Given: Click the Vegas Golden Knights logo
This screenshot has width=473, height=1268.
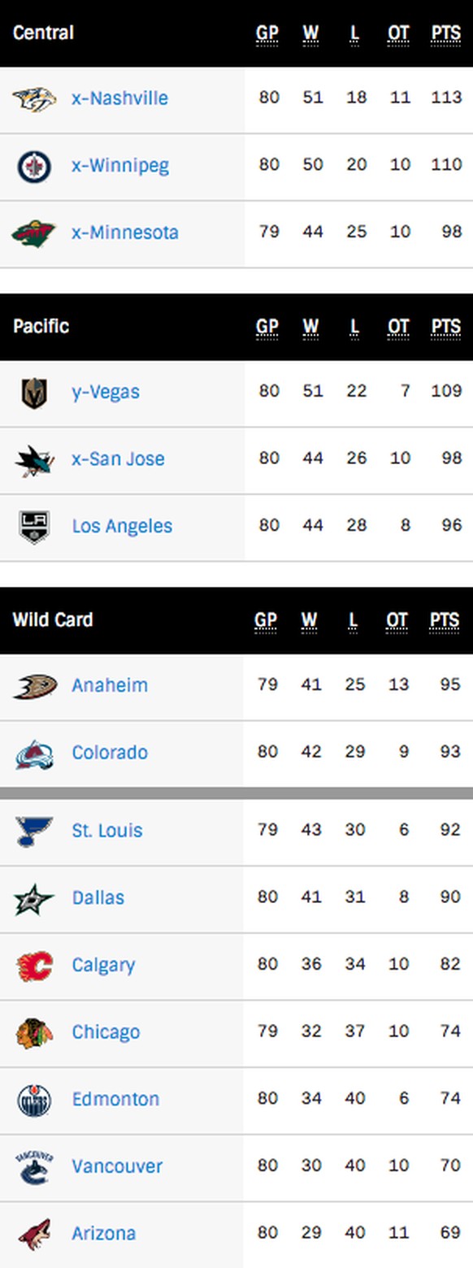Looking at the screenshot, I should (x=34, y=393).
